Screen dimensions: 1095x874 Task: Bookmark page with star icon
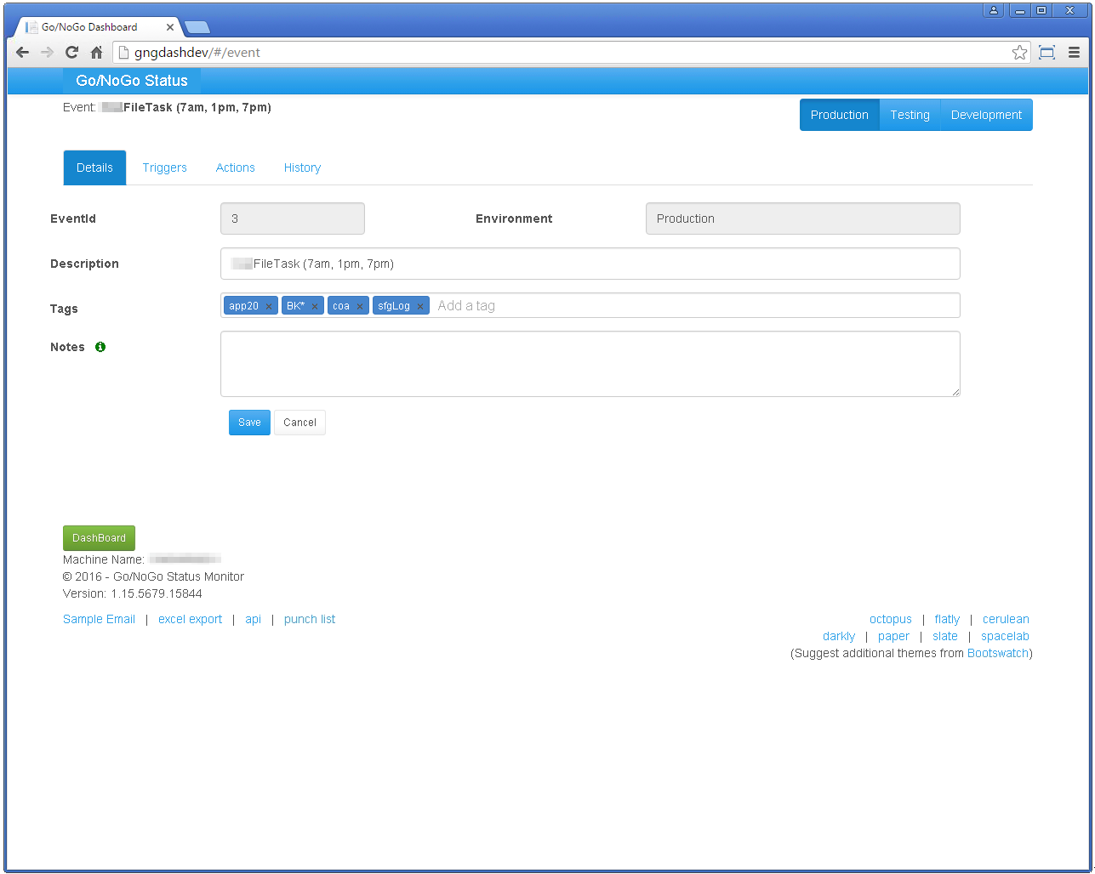[x=1019, y=53]
